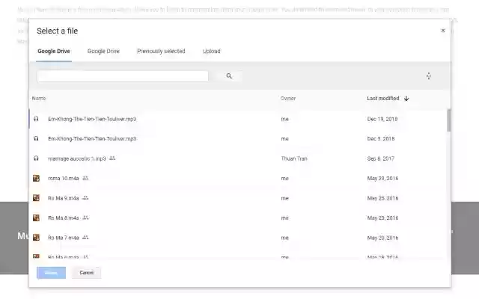The image size is (479, 299).
Task: Open the second, non-bold Google Drive tab
Action: point(103,52)
